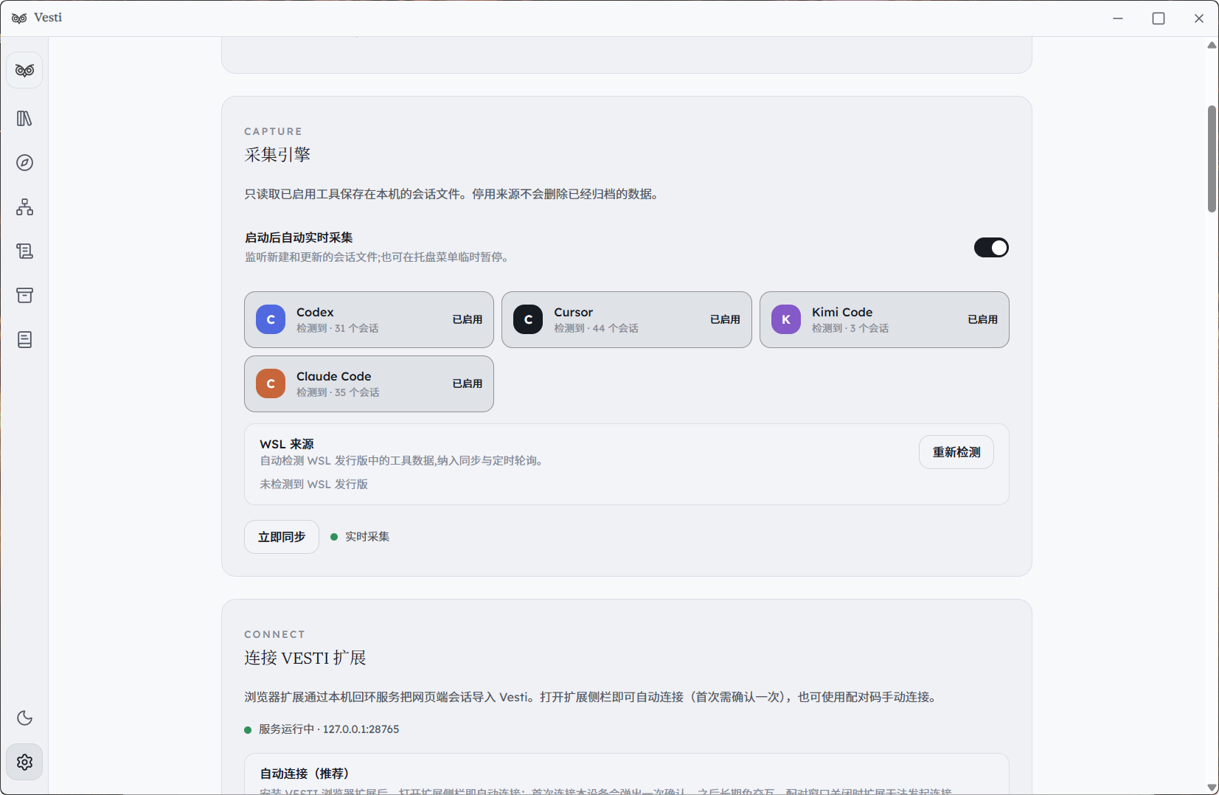This screenshot has height=795, width=1219.
Task: Click the 采集引擎 section heading
Action: coord(277,155)
